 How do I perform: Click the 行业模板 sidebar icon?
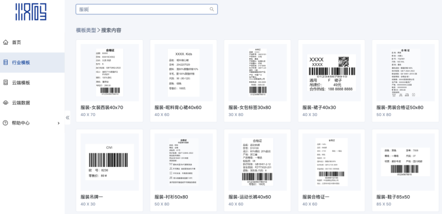[x=6, y=62]
